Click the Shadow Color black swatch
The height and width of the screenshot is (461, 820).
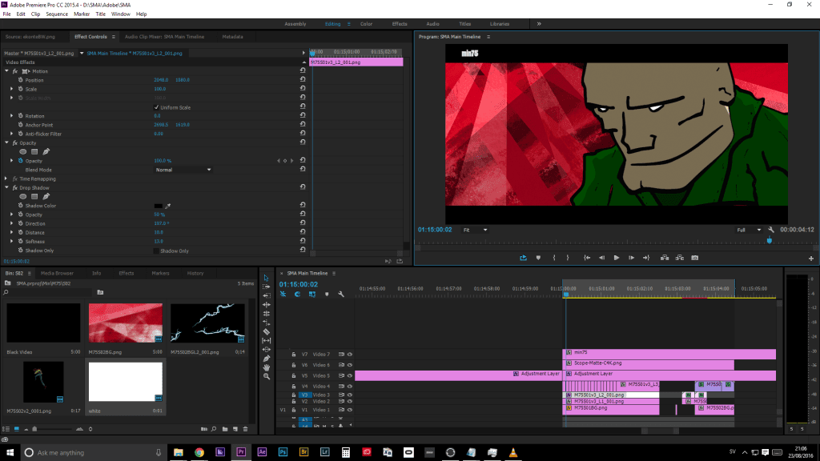click(158, 206)
